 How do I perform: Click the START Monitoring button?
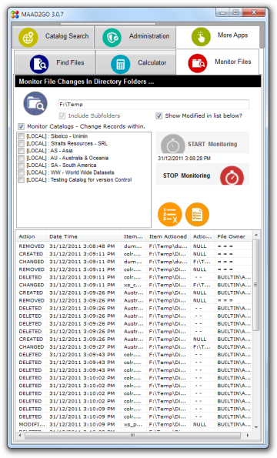[x=202, y=143]
